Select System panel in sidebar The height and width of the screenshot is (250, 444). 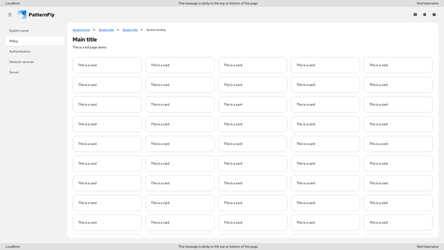19,31
